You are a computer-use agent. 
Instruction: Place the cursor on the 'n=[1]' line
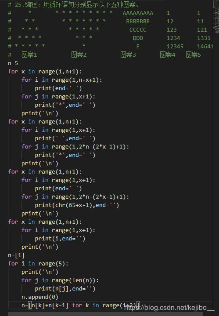point(16,255)
